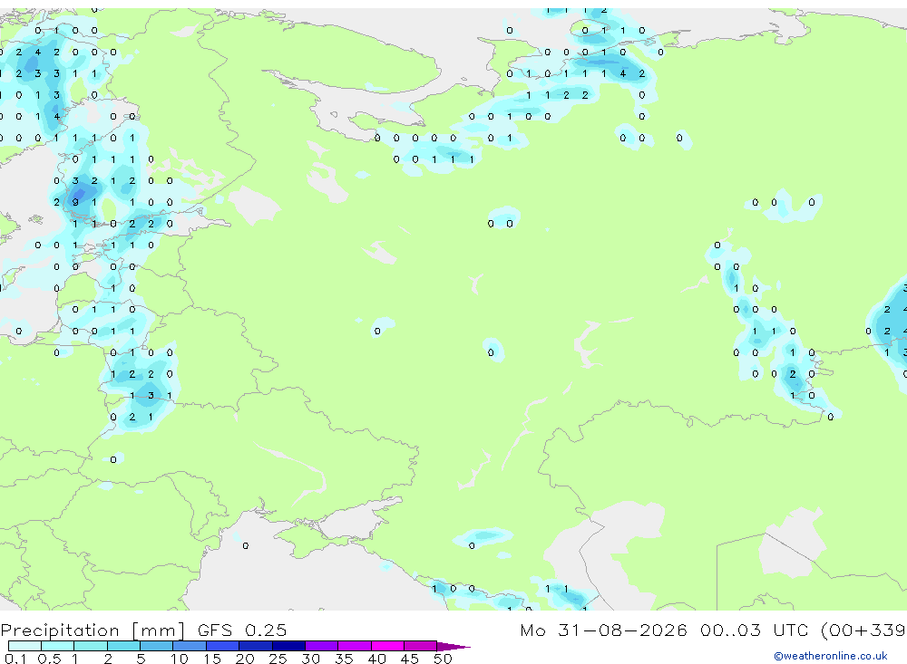
Task: Click the legend tick label "50"
Action: pos(443,659)
